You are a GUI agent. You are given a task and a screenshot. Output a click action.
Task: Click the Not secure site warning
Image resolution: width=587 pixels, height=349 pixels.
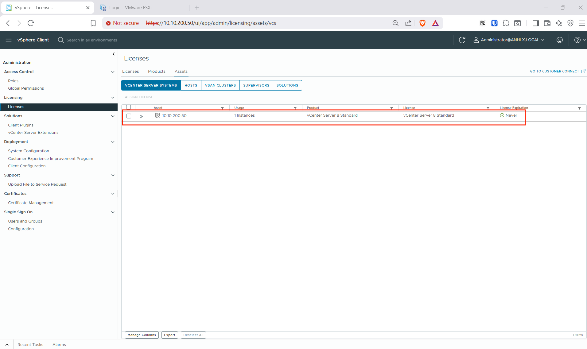coord(122,23)
